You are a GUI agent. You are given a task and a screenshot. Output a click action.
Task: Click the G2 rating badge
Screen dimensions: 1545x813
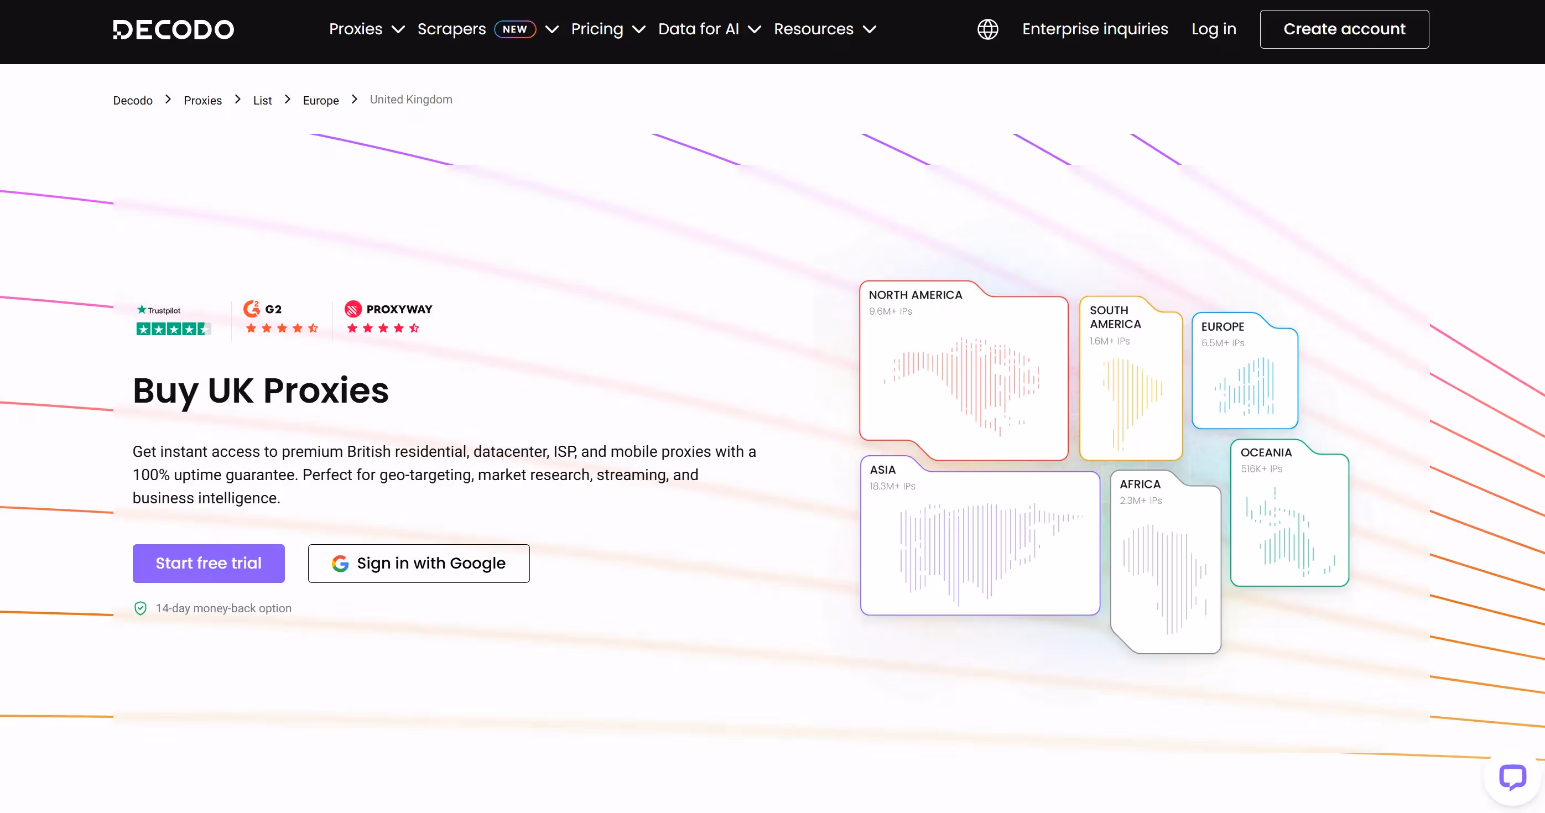pyautogui.click(x=280, y=318)
